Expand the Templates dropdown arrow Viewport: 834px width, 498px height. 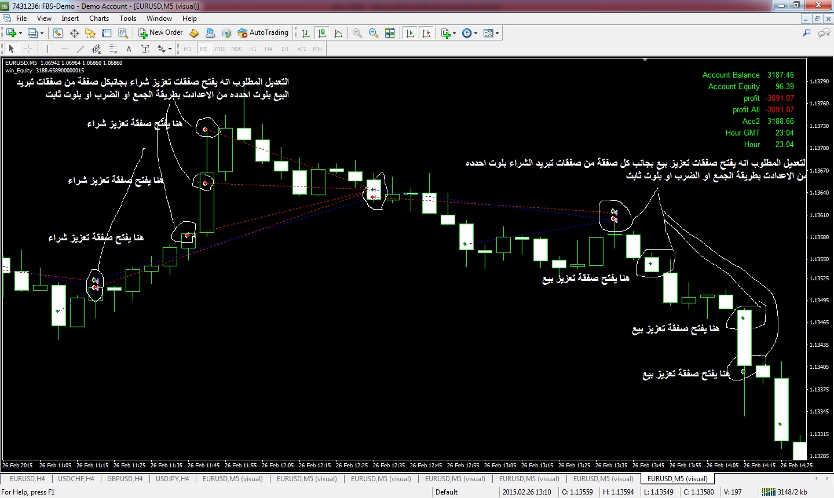pyautogui.click(x=498, y=33)
